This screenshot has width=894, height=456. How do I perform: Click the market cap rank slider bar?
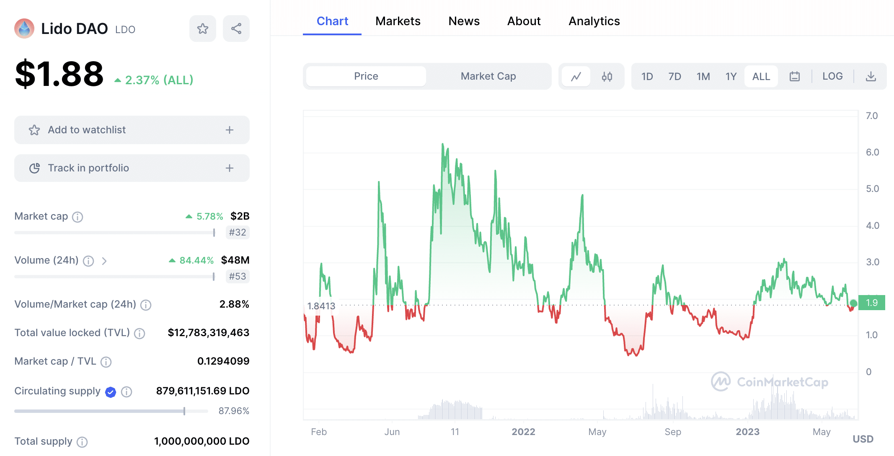[115, 233]
